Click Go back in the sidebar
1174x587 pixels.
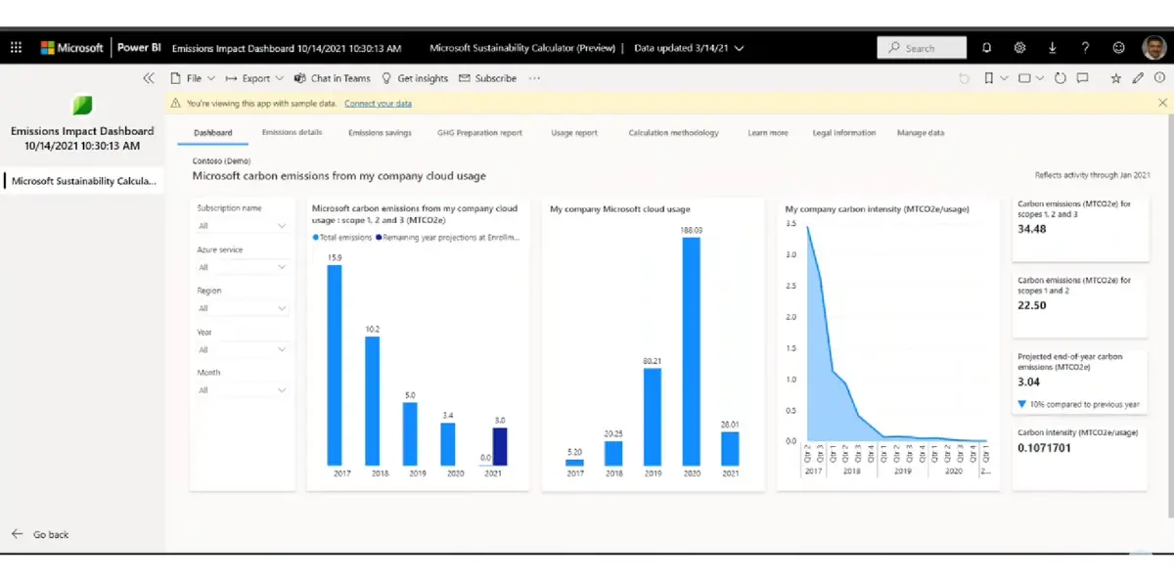[40, 535]
